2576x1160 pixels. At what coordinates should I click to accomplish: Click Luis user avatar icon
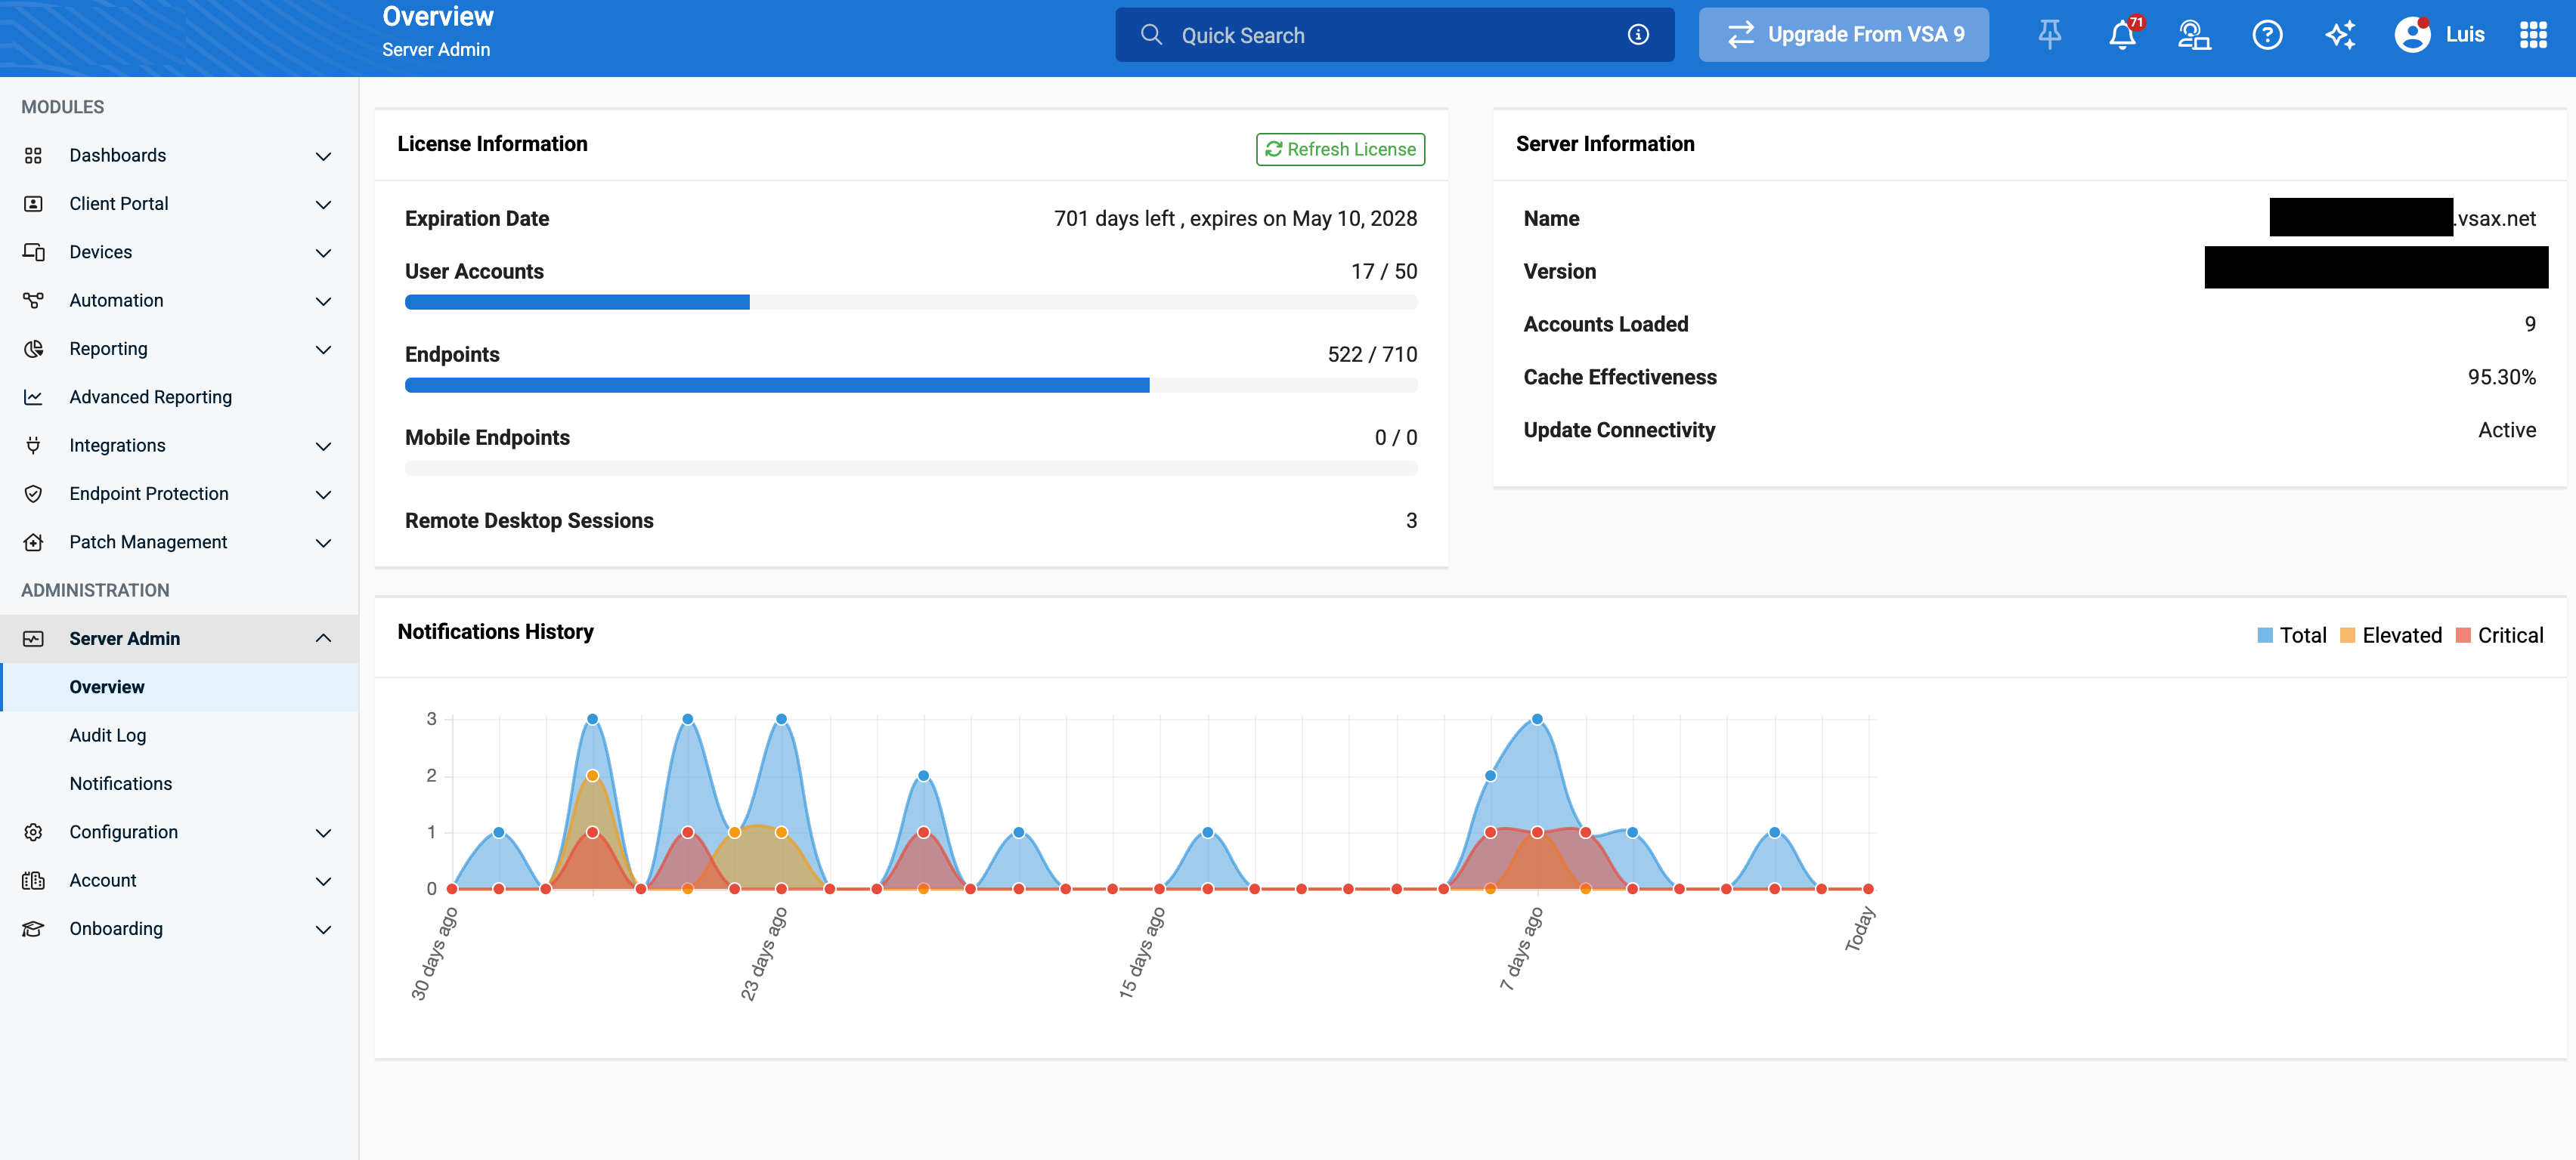(x=2412, y=35)
